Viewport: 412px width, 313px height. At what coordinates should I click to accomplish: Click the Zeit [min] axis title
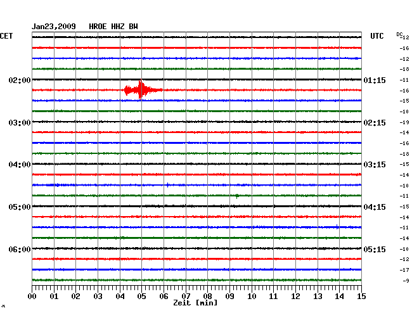(x=195, y=303)
